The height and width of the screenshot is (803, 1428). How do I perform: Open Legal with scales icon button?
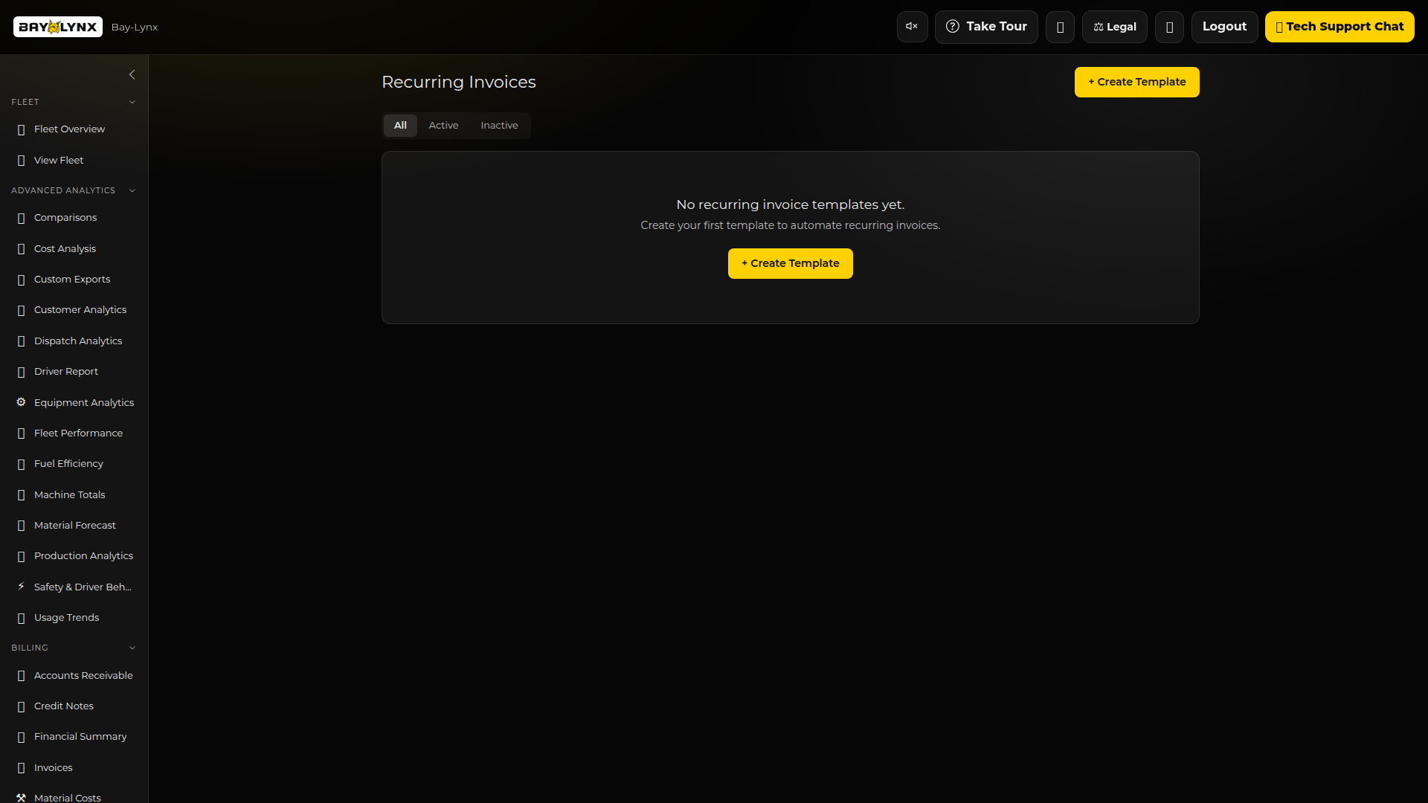1114,27
